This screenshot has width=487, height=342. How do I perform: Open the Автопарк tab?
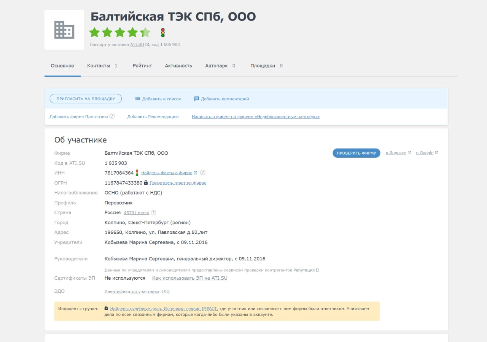pos(220,66)
